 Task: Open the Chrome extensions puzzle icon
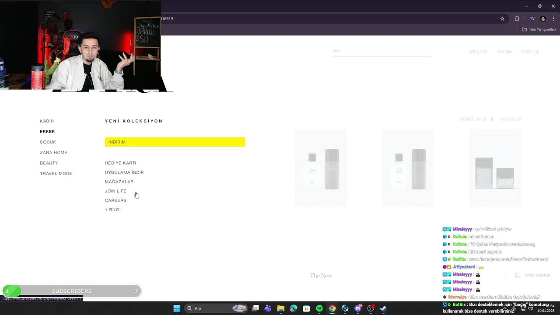(x=517, y=19)
